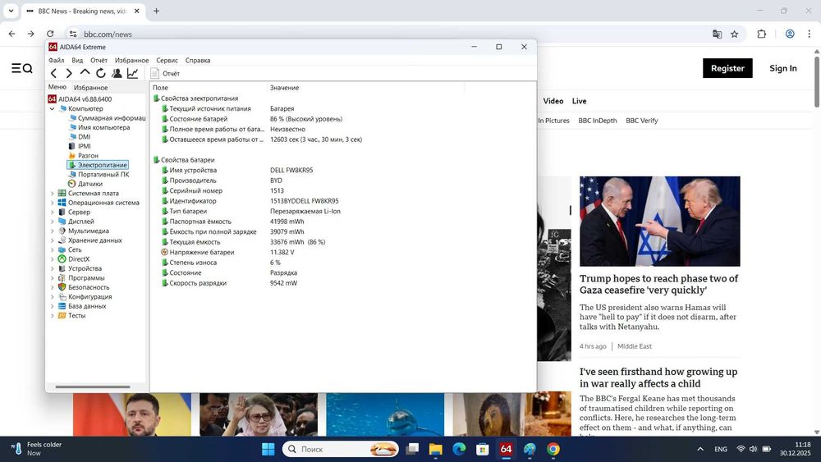The height and width of the screenshot is (462, 821).
Task: Open the Отчёт report toolbar button
Action: pos(165,73)
